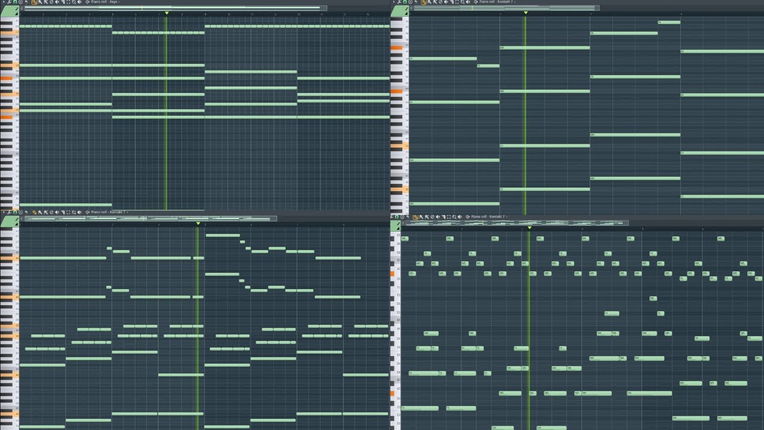Click the playhead marker in Keys piano roll
The image size is (764, 430).
[x=167, y=13]
